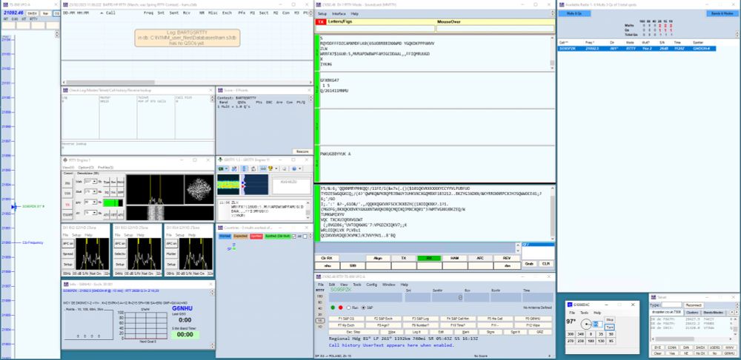Screen dimensions: 741x360
Task: Click the 180 preset in the rotator
Action: [591, 341]
